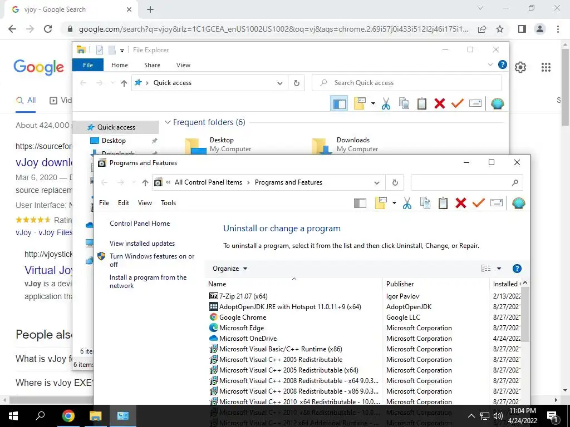Viewport: 570px width, 427px height.
Task: Refresh File Explorer Quick access view
Action: pyautogui.click(x=297, y=83)
